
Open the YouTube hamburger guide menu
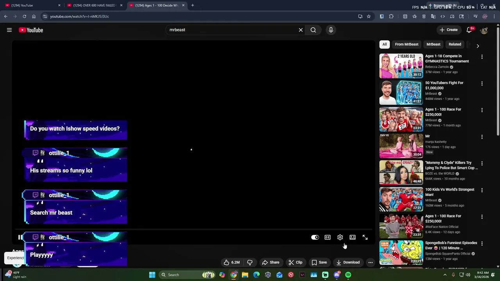coord(9,30)
